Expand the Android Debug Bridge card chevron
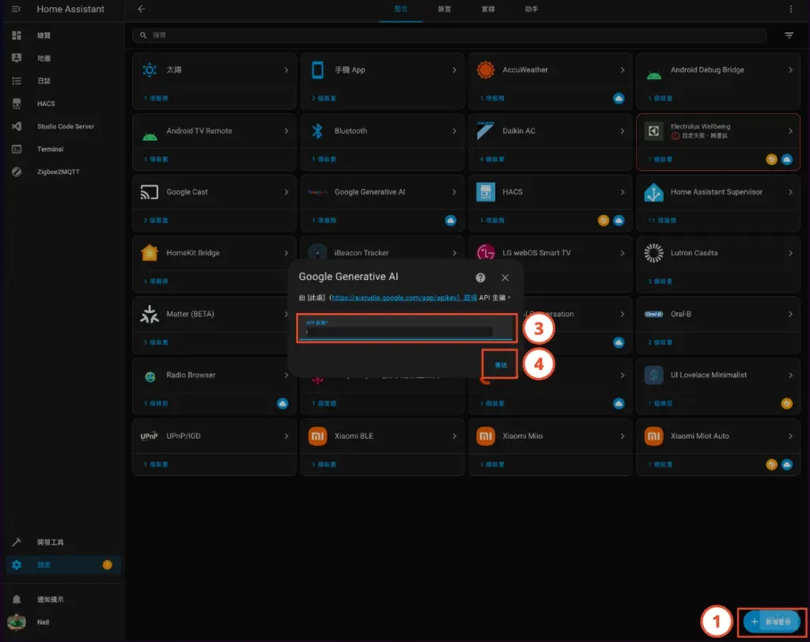This screenshot has height=642, width=810. pyautogui.click(x=790, y=70)
